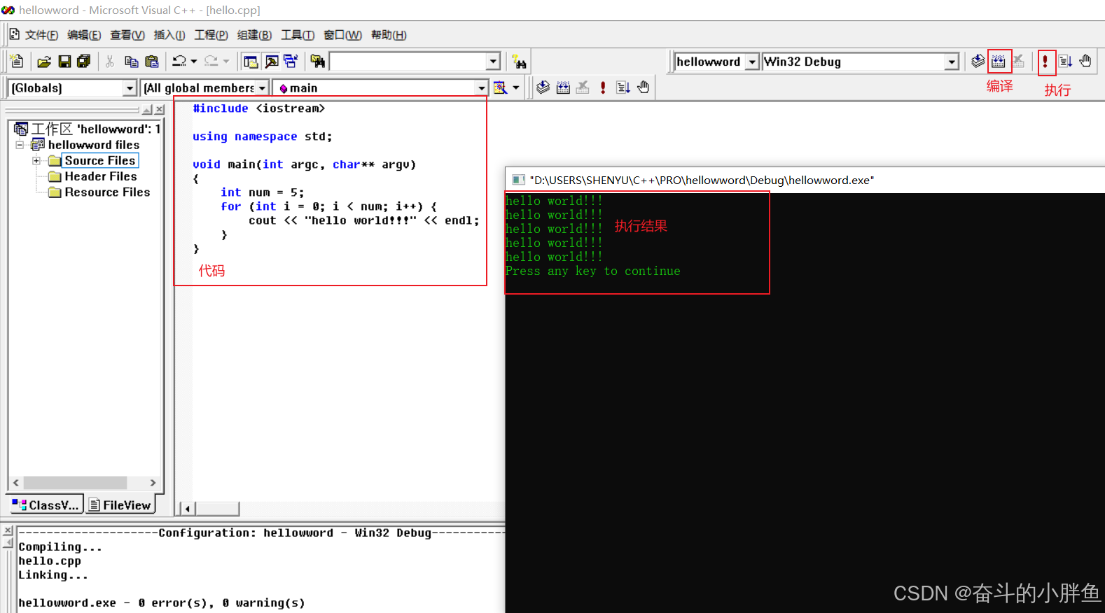1105x613 pixels.
Task: Click the Paste clipboard icon
Action: click(151, 62)
